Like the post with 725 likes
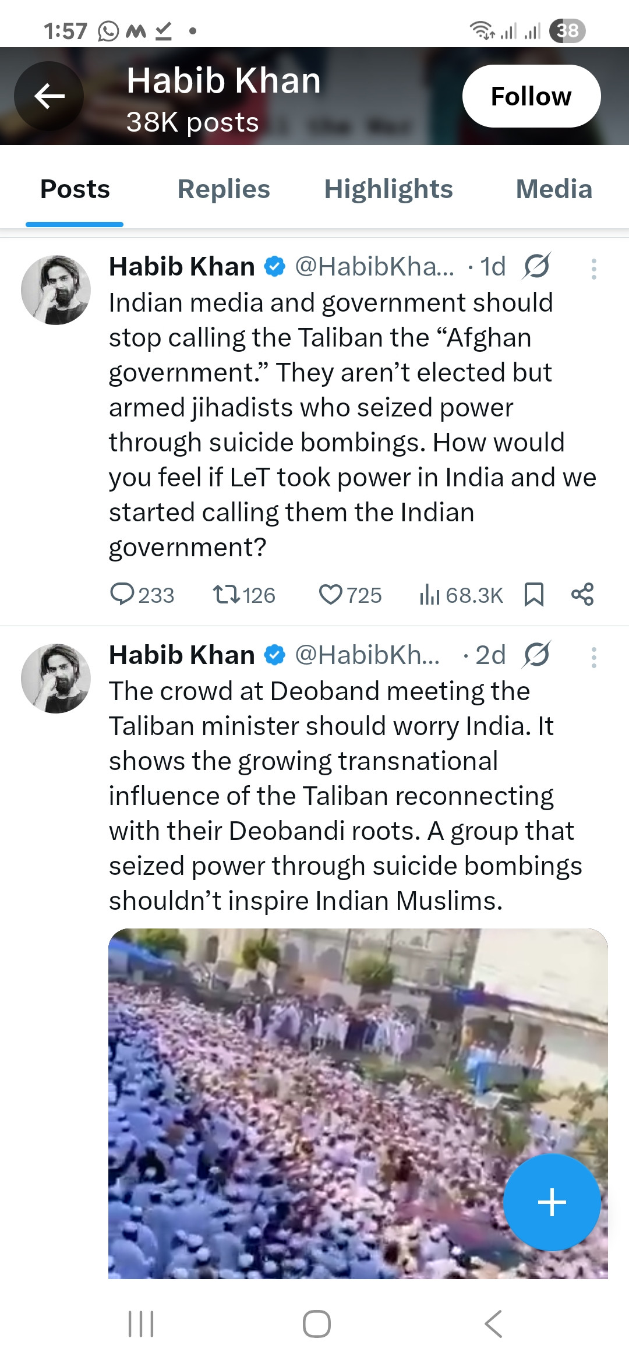The image size is (629, 1363). click(x=331, y=595)
